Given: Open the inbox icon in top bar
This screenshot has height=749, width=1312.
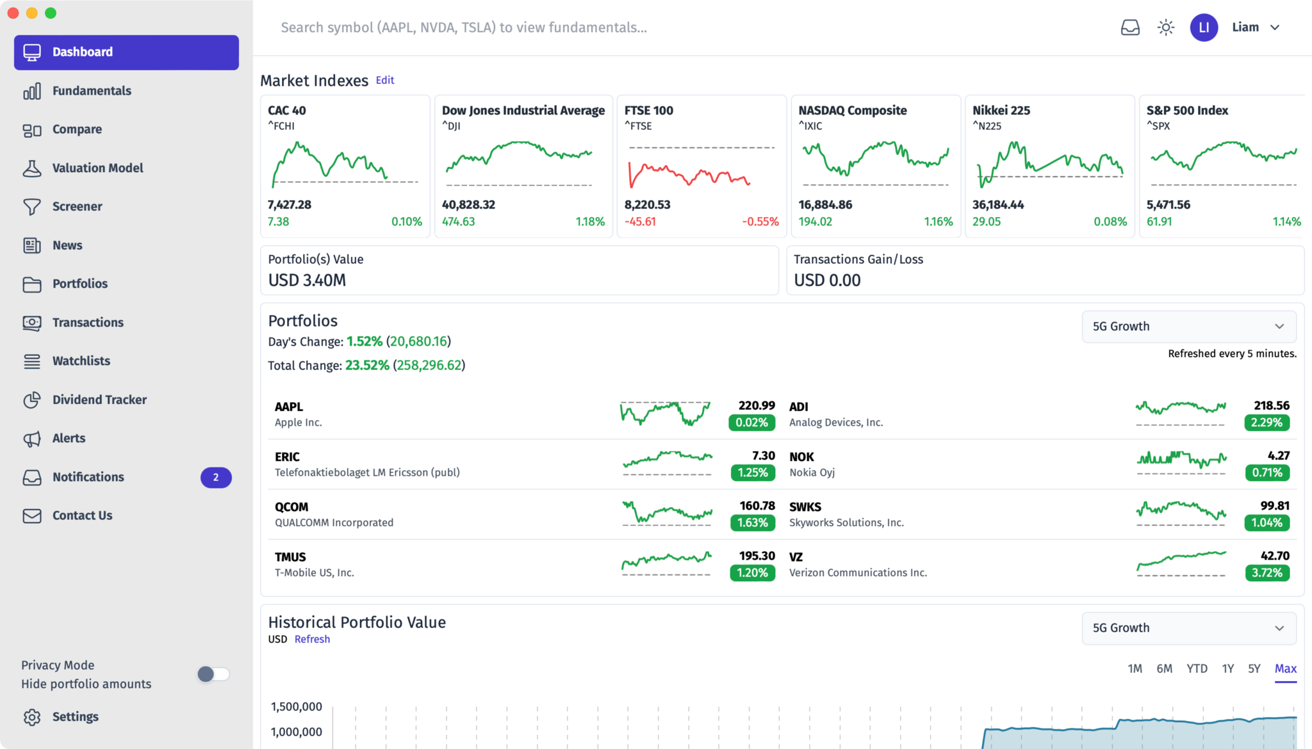Looking at the screenshot, I should tap(1130, 28).
